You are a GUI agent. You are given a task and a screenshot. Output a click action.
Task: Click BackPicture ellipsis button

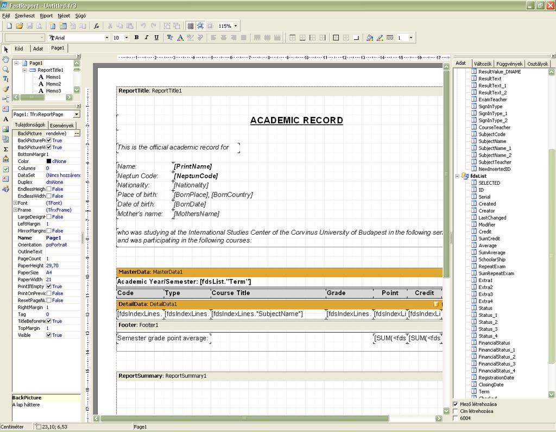click(77, 134)
